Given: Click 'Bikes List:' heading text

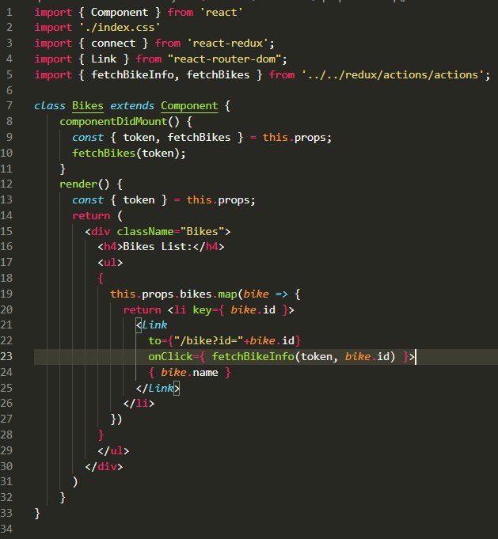Looking at the screenshot, I should [158, 246].
